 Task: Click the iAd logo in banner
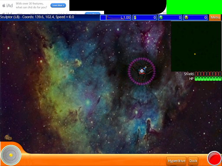click(8, 6)
